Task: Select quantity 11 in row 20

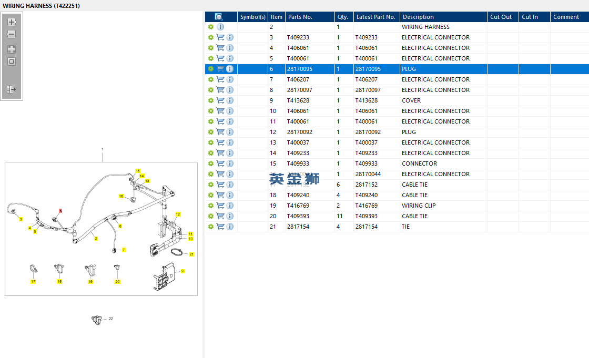Action: (340, 216)
